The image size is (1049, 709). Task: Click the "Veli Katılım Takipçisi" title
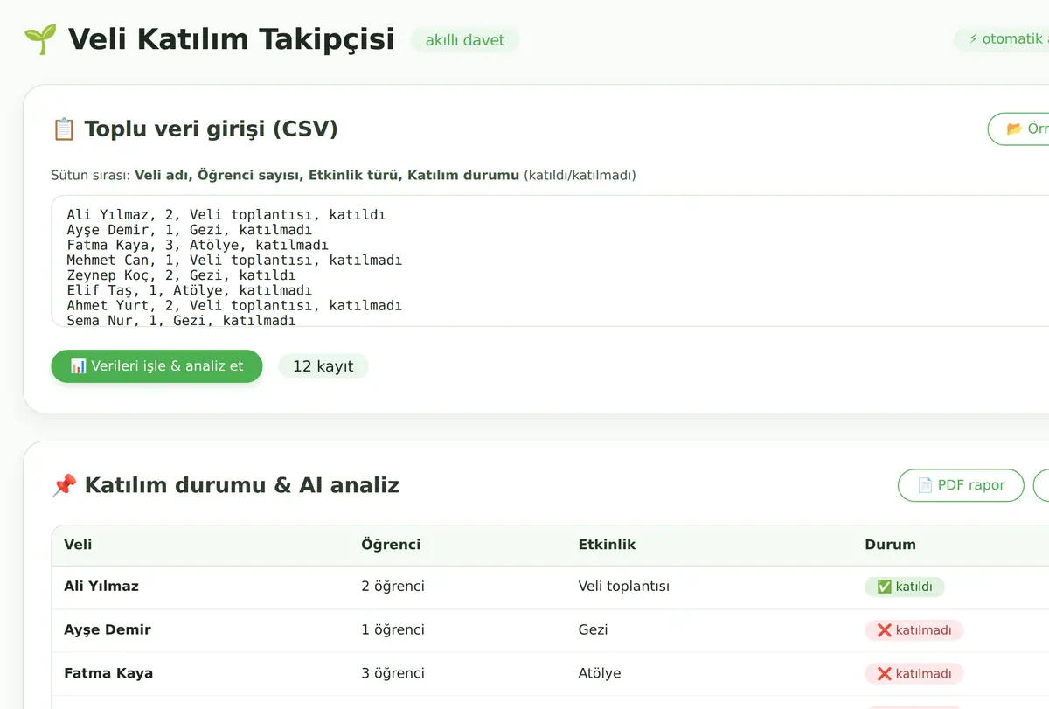pos(232,39)
